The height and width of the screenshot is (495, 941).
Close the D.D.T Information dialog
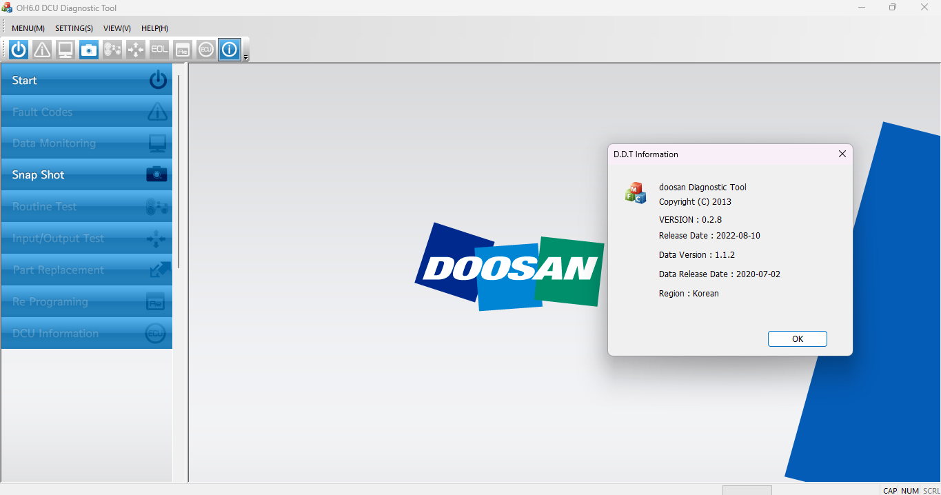(842, 154)
